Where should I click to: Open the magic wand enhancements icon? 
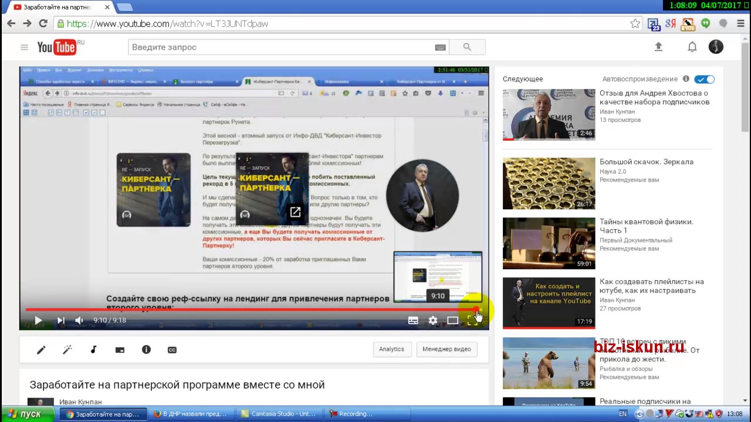pos(67,349)
